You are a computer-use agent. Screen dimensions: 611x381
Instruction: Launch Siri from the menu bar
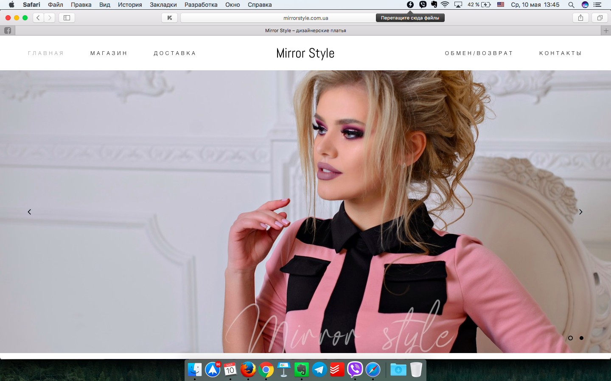tap(585, 5)
